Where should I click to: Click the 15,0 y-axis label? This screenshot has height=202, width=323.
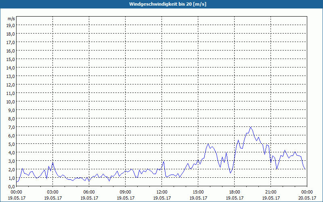(11, 59)
